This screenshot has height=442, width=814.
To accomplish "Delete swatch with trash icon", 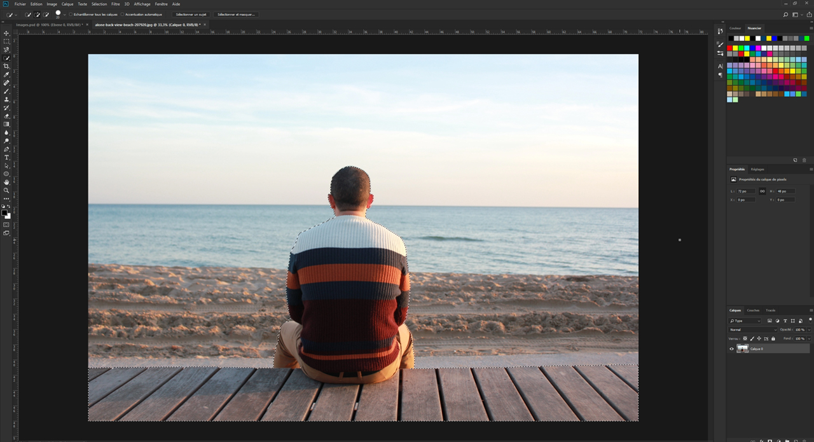I will coord(804,160).
